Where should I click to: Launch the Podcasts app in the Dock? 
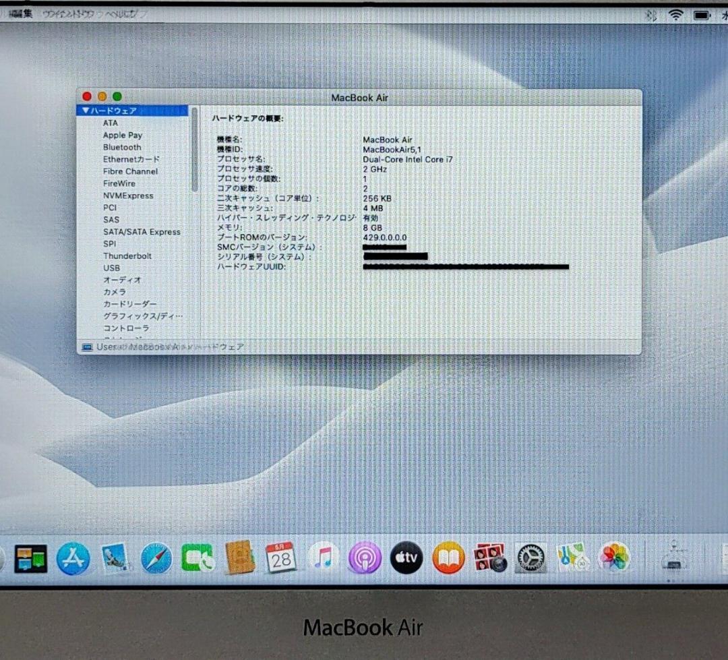[365, 558]
